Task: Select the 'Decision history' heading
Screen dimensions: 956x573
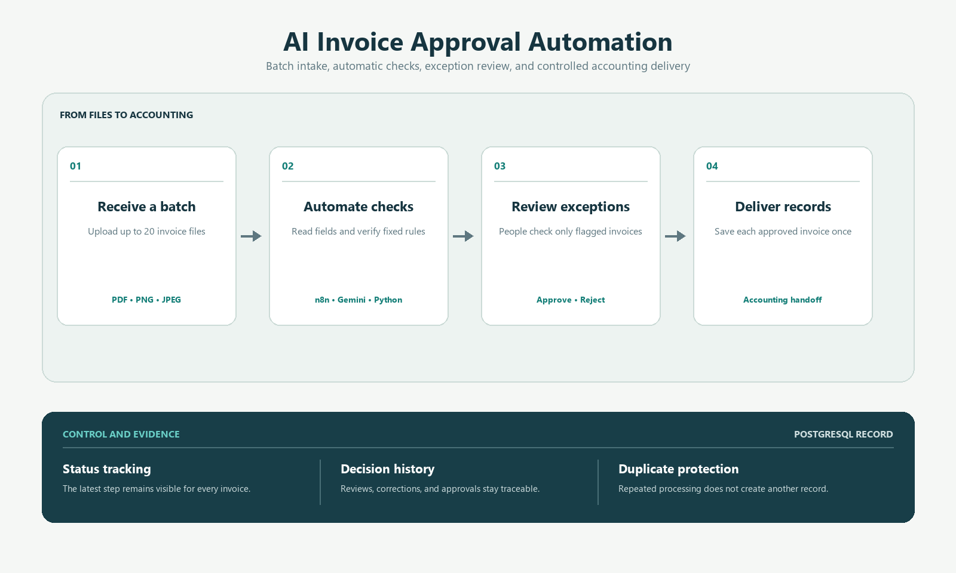Action: tap(388, 469)
